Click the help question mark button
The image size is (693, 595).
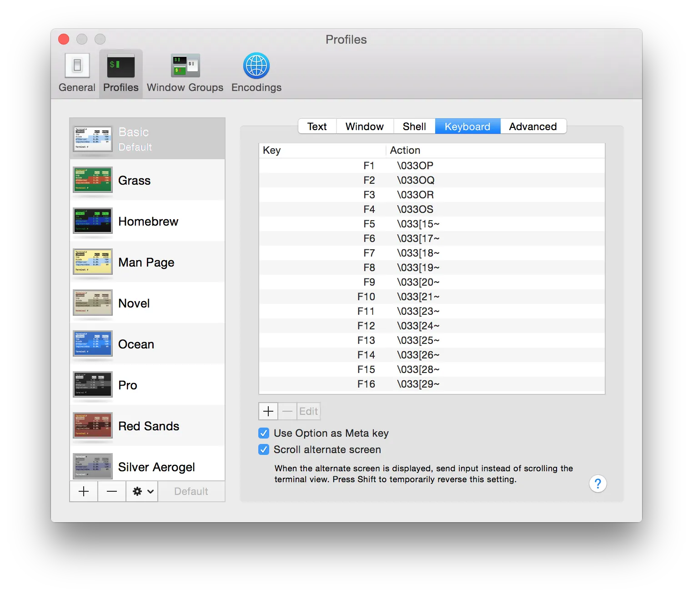coord(598,484)
